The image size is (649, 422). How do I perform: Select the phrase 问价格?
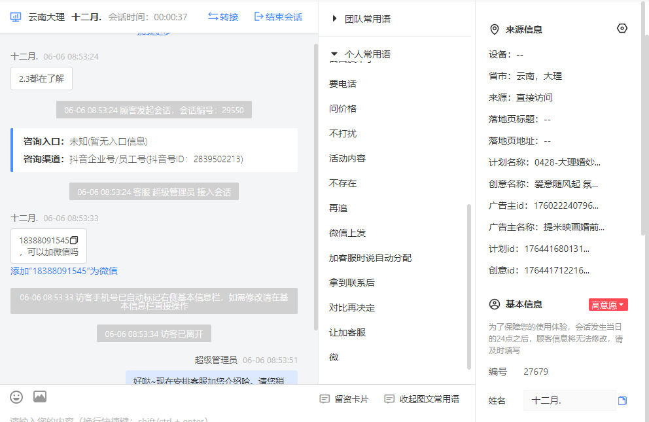[x=343, y=109]
